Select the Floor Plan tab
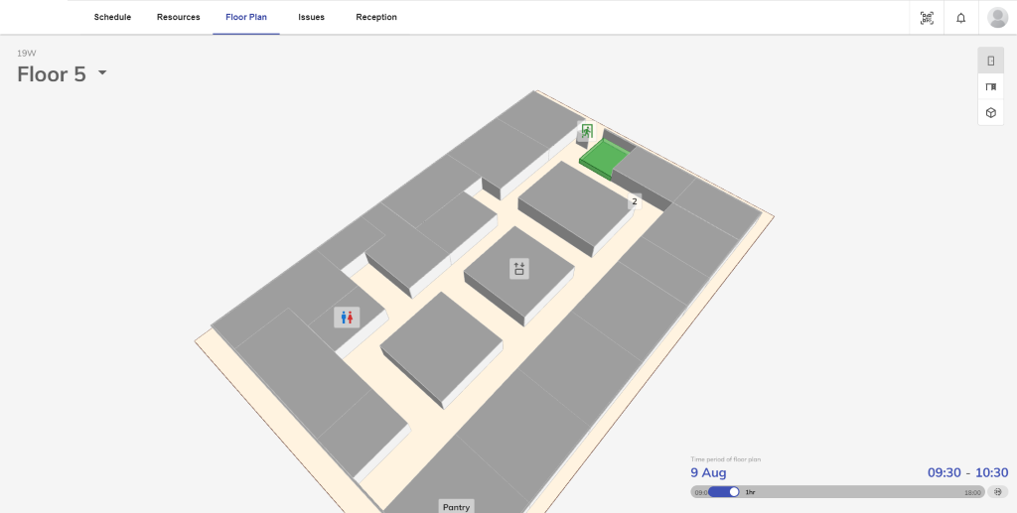 246,17
